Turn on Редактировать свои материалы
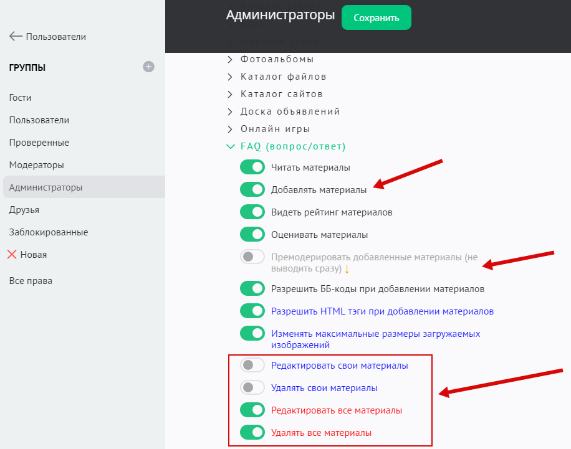The height and width of the screenshot is (449, 571). (252, 366)
